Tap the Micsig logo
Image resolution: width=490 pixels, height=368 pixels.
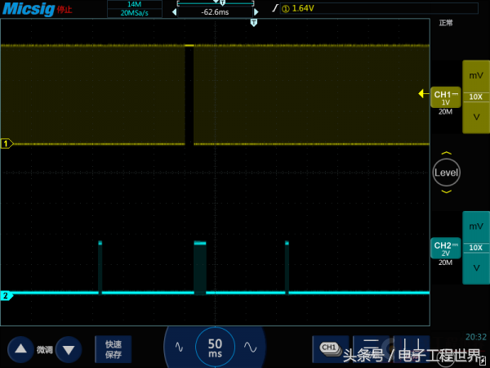click(29, 8)
